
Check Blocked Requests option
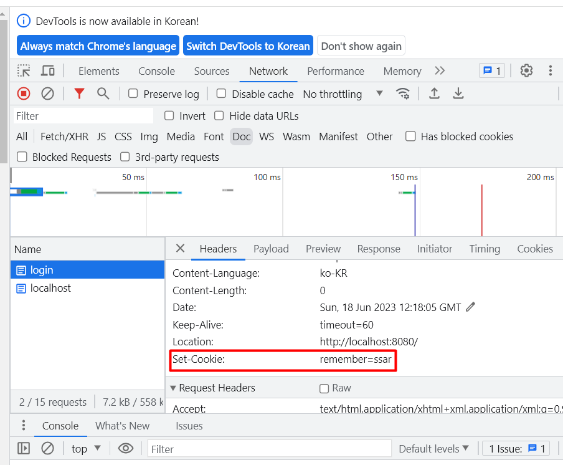(22, 156)
